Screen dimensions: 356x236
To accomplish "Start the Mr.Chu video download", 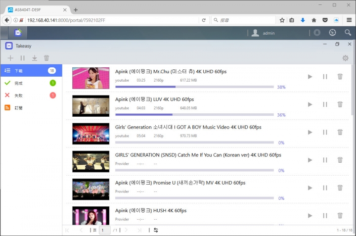I will pos(310,77).
